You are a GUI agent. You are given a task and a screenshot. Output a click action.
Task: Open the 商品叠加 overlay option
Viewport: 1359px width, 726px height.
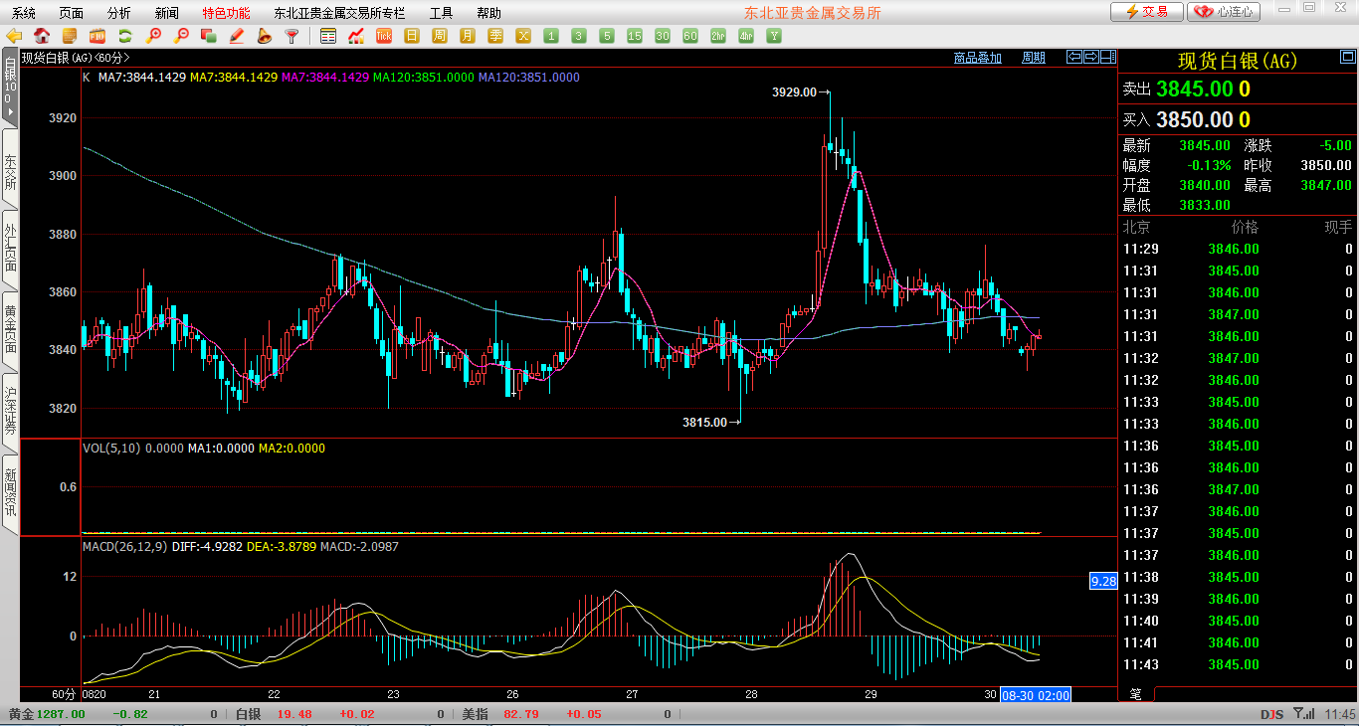click(x=977, y=58)
